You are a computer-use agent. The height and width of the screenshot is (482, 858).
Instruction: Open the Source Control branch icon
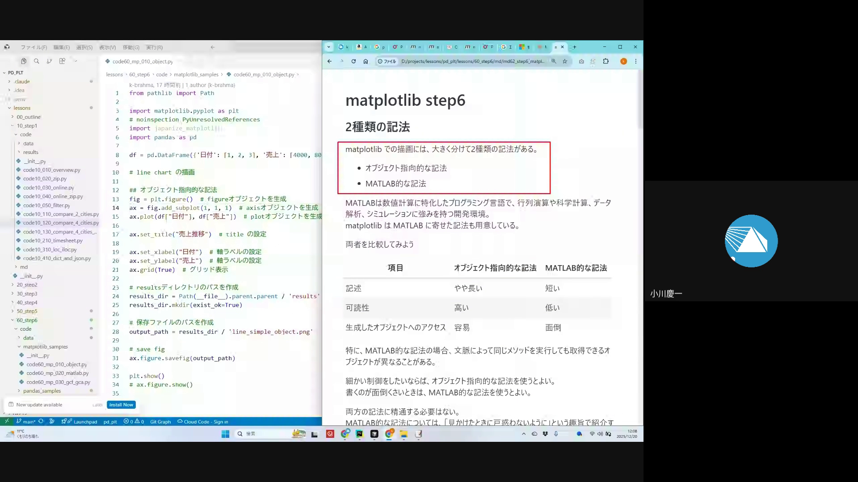(x=49, y=61)
